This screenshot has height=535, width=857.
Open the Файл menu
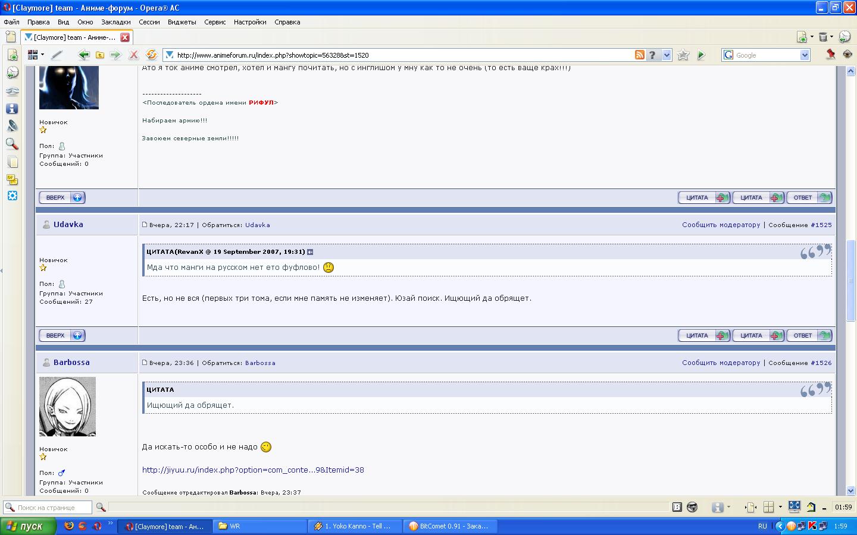(x=11, y=22)
